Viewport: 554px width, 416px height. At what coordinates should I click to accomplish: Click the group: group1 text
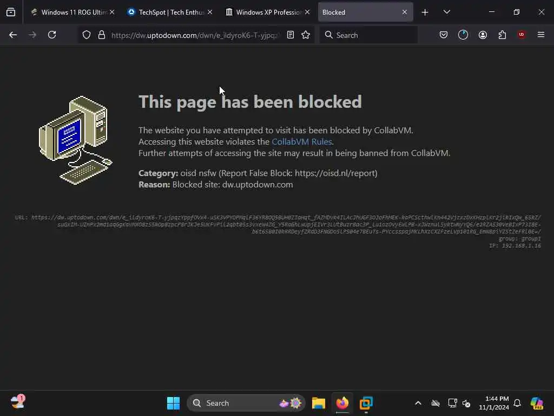coord(519,239)
